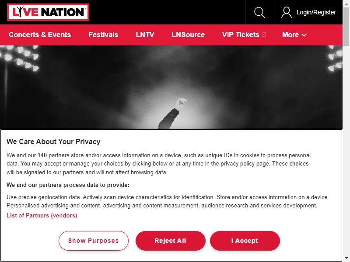Reject all cookies
350x262 pixels.
pyautogui.click(x=171, y=241)
